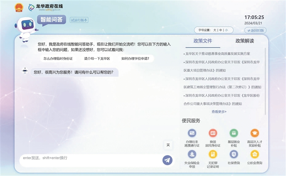Open the 换领居民身份证 service icon
This screenshot has width=286, height=176.
[x=213, y=133]
